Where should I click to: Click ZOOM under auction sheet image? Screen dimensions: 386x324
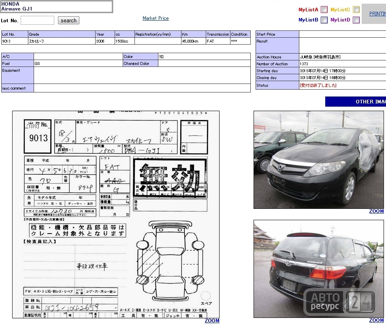(212, 320)
